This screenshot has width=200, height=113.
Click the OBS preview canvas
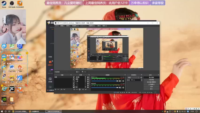point(107,48)
